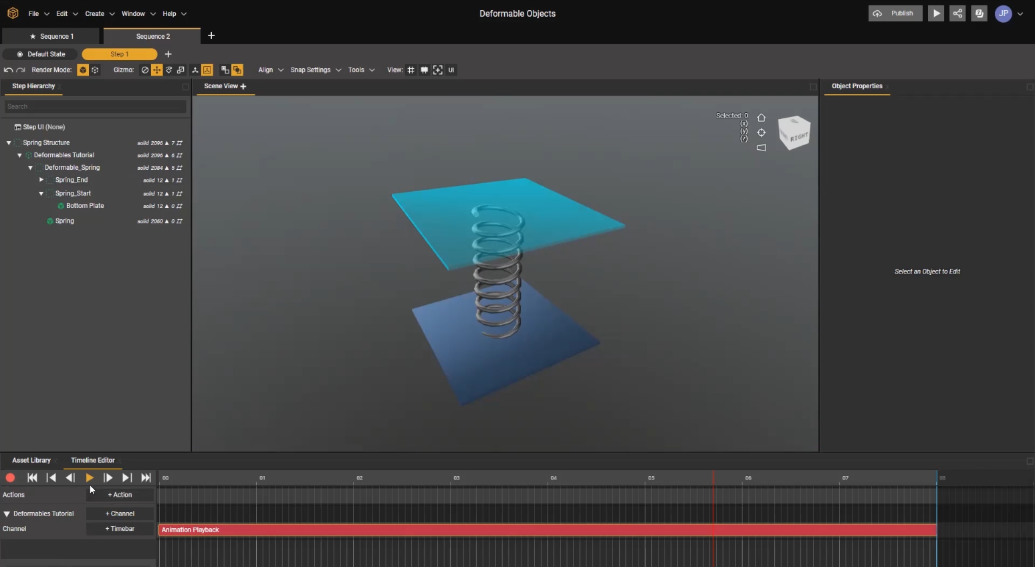Click the Publish button
The image size is (1035, 567).
tap(895, 13)
